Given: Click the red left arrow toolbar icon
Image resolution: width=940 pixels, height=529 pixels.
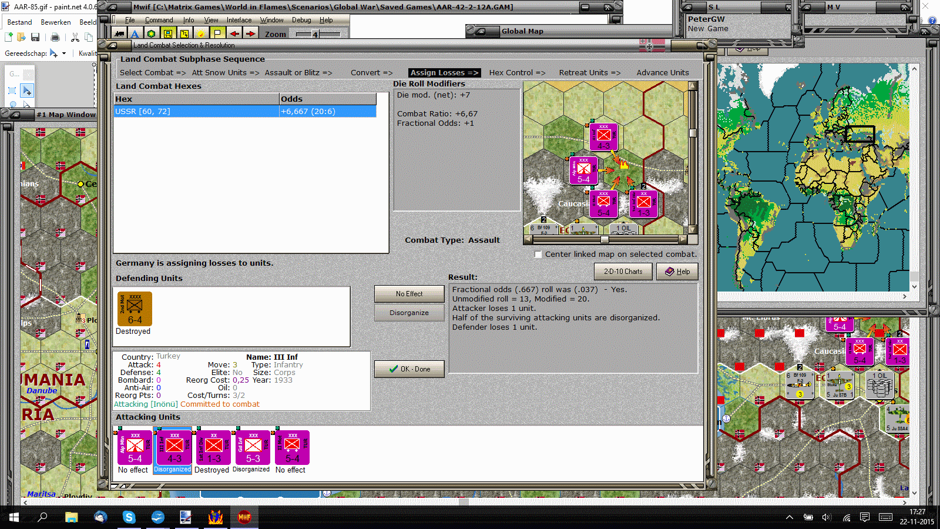Looking at the screenshot, I should pyautogui.click(x=234, y=34).
